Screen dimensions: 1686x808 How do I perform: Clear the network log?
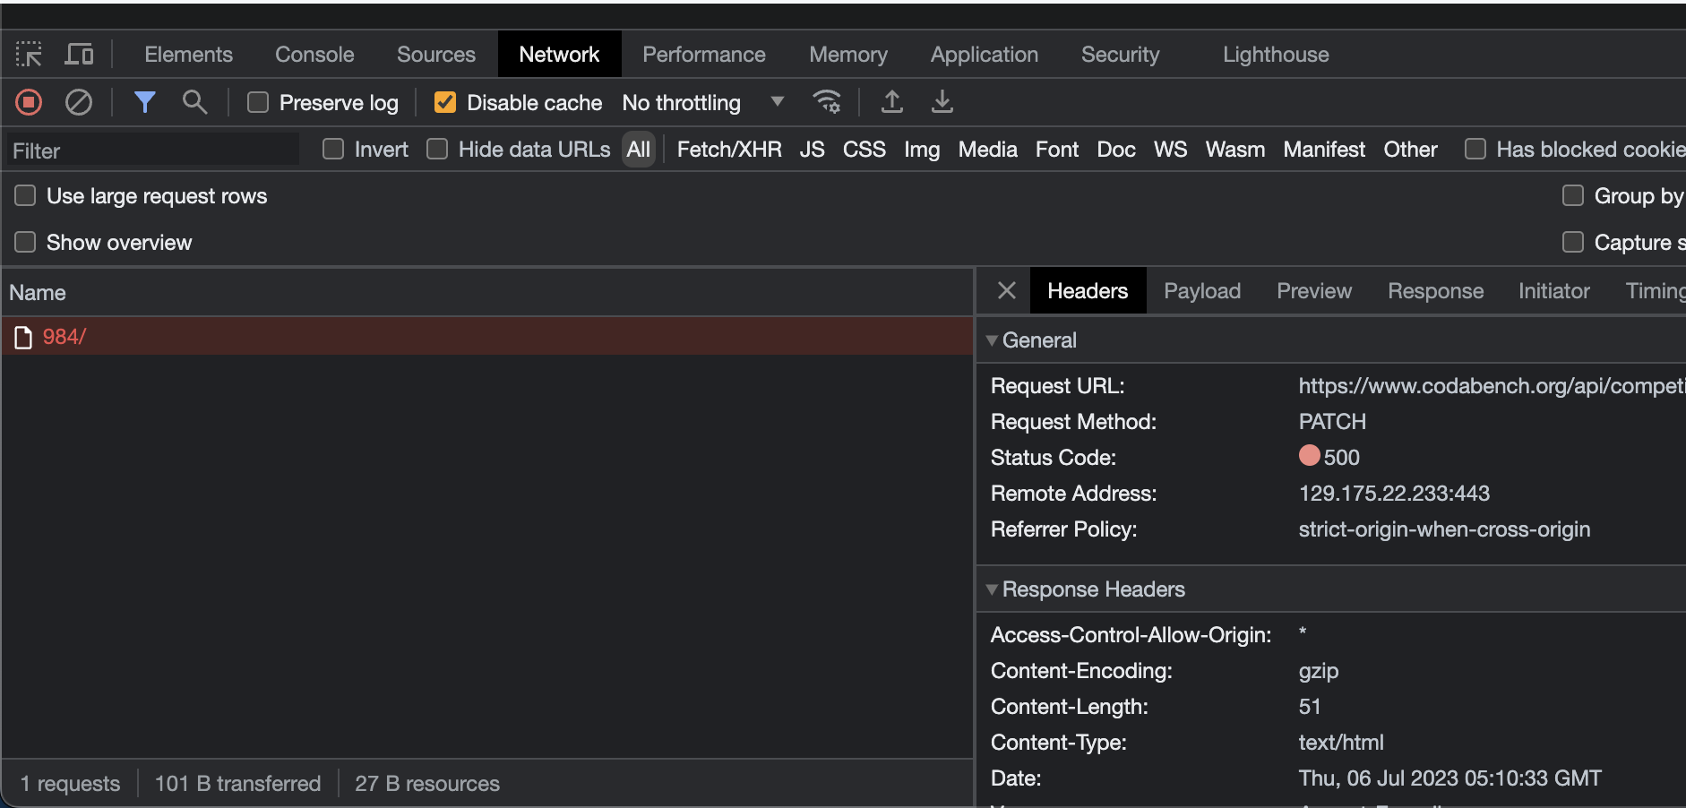tap(79, 102)
